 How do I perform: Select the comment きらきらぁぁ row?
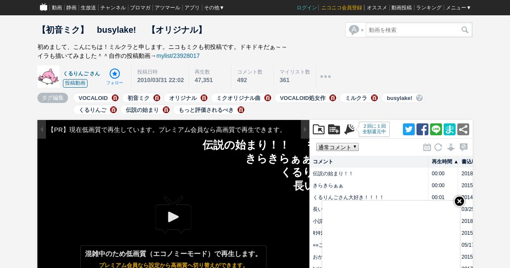[x=391, y=185]
